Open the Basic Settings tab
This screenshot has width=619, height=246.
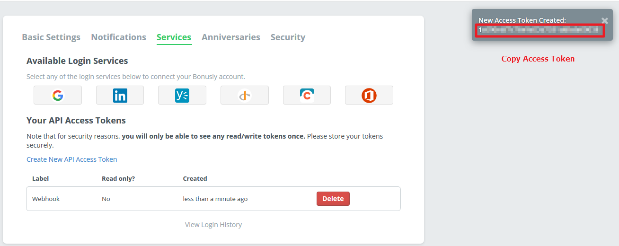click(51, 37)
